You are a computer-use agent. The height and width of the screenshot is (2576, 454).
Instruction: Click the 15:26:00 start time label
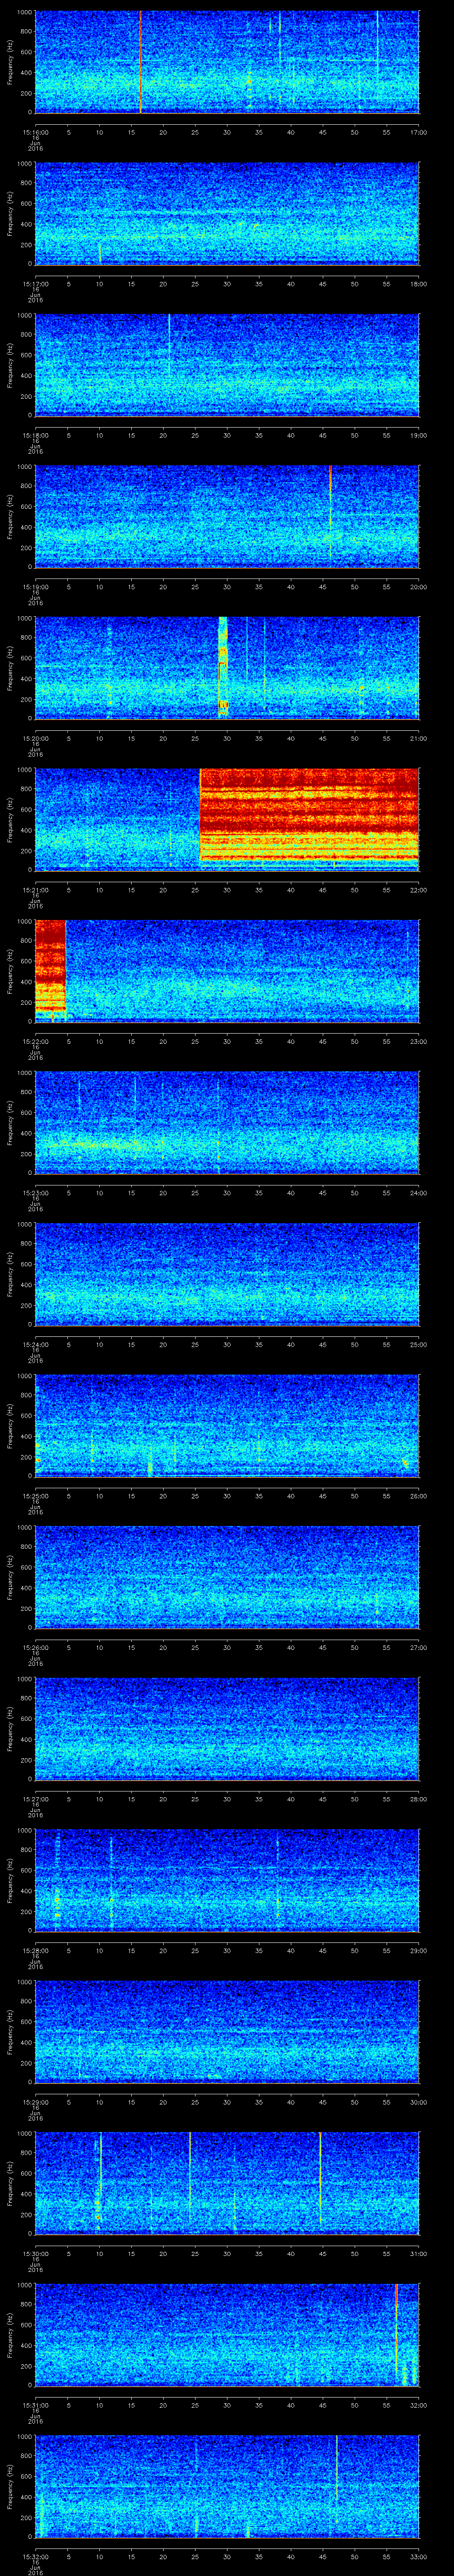pos(36,1647)
